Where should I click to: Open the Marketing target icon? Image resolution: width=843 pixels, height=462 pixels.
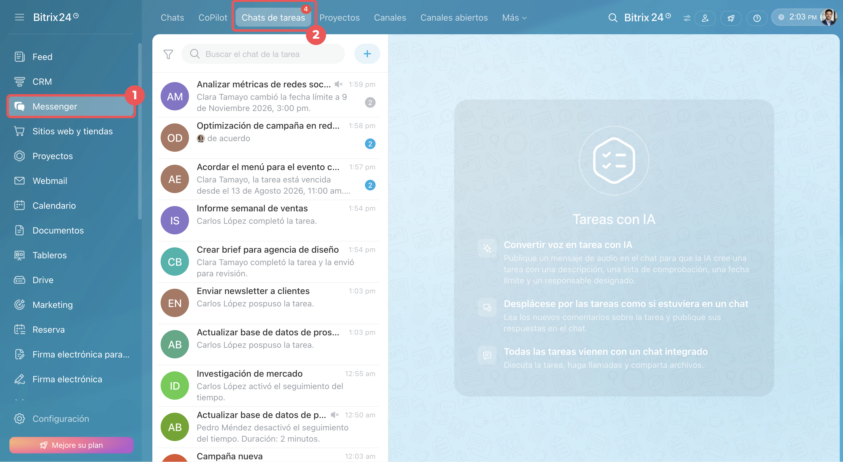point(19,305)
